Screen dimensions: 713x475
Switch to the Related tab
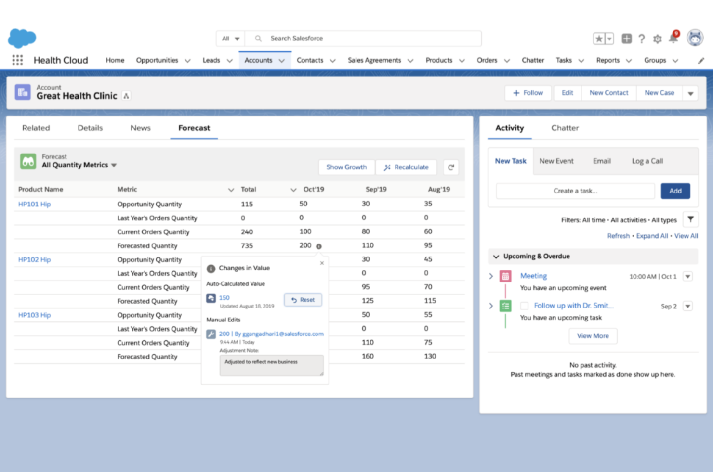click(x=36, y=128)
